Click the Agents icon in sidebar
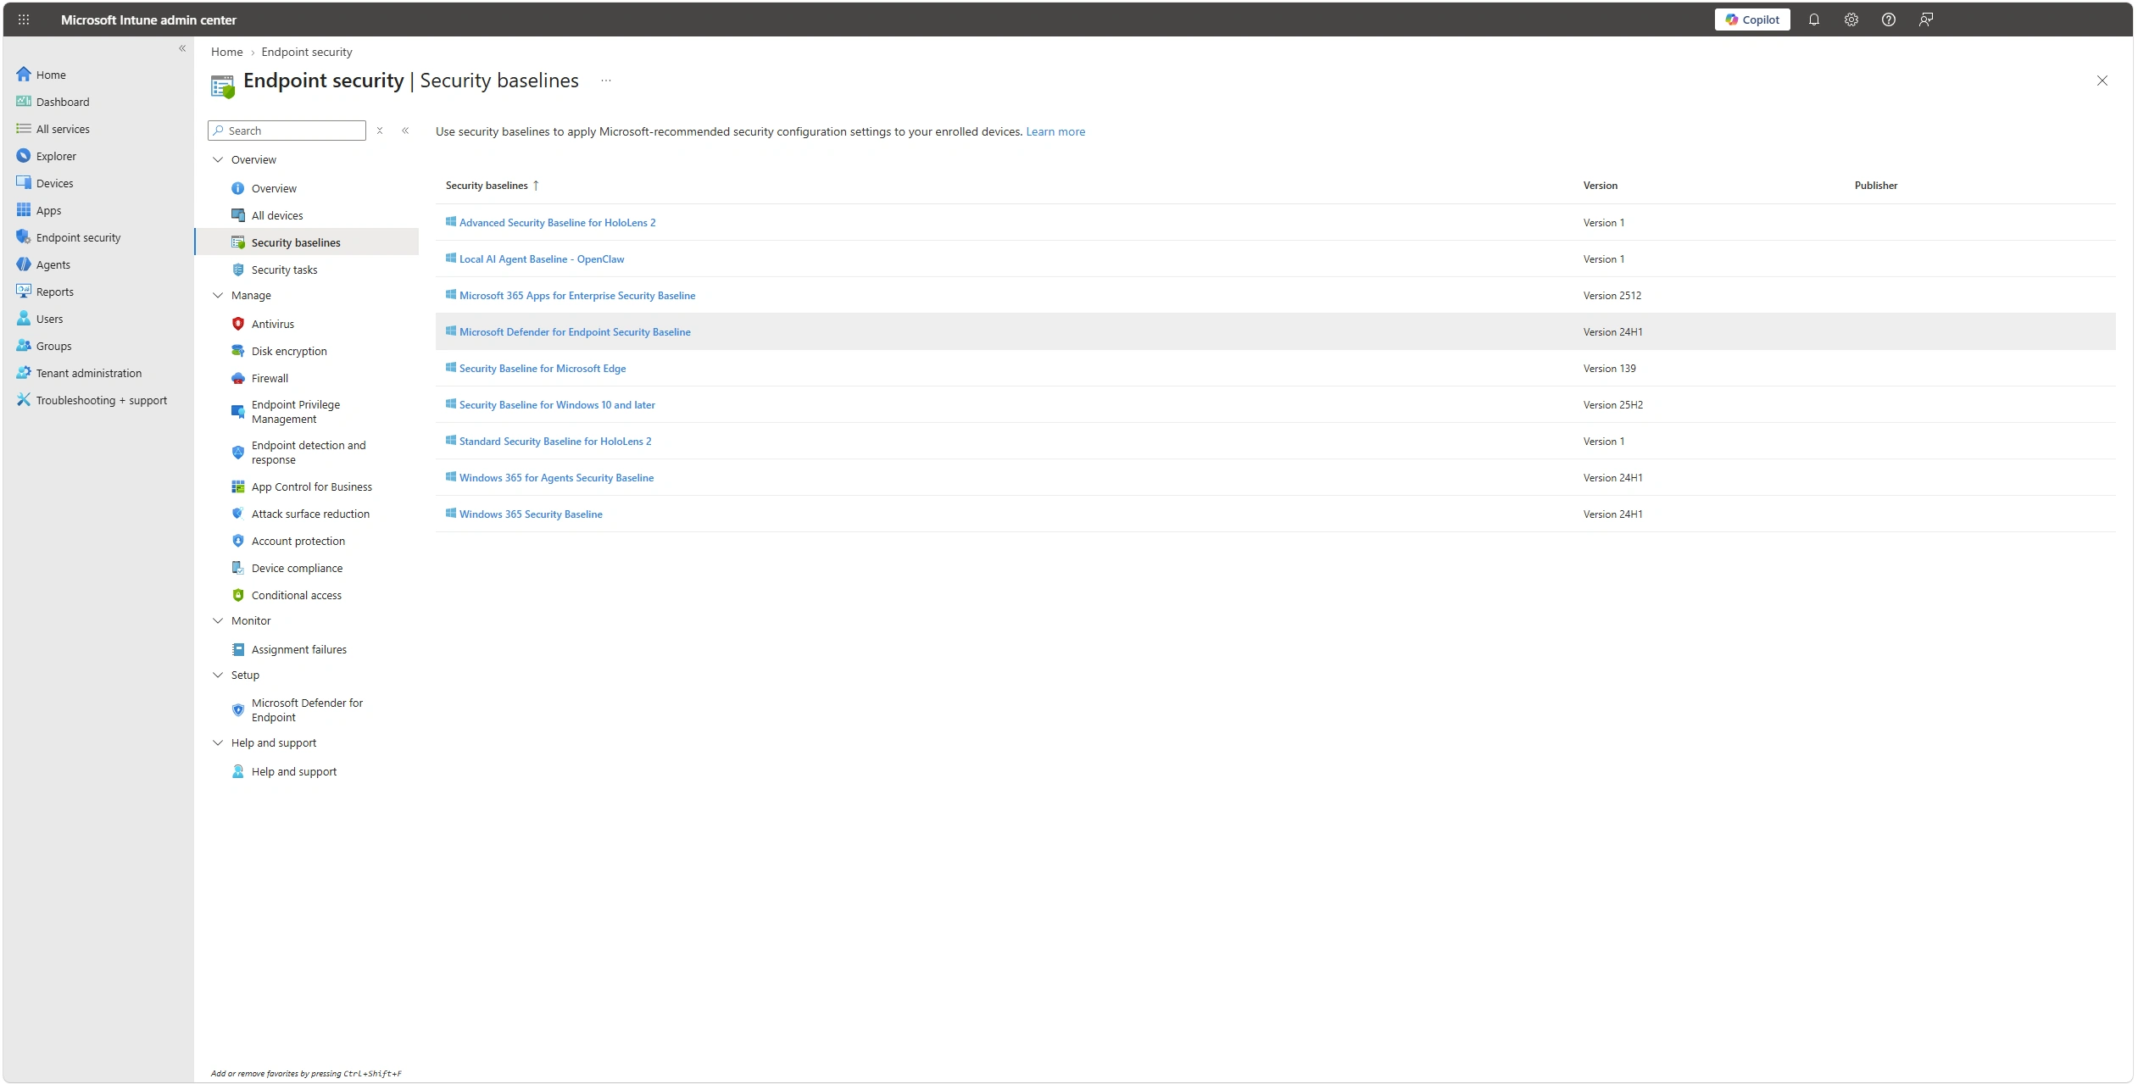 pyautogui.click(x=24, y=264)
